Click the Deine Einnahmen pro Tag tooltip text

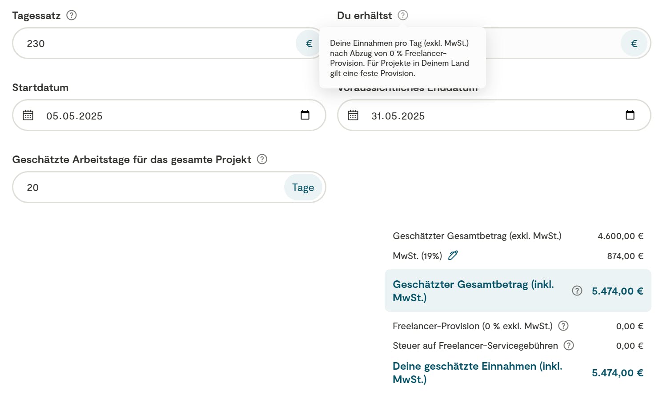(x=399, y=58)
